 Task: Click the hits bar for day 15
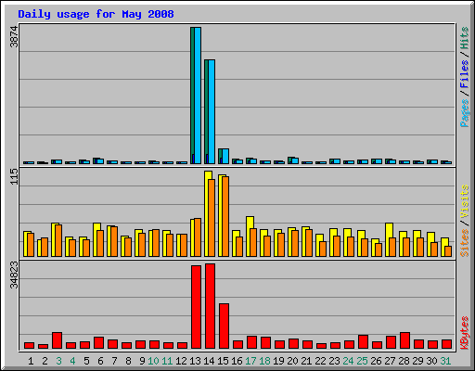[220, 156]
